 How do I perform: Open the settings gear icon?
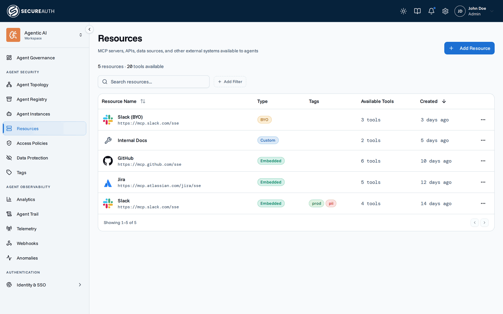445,11
